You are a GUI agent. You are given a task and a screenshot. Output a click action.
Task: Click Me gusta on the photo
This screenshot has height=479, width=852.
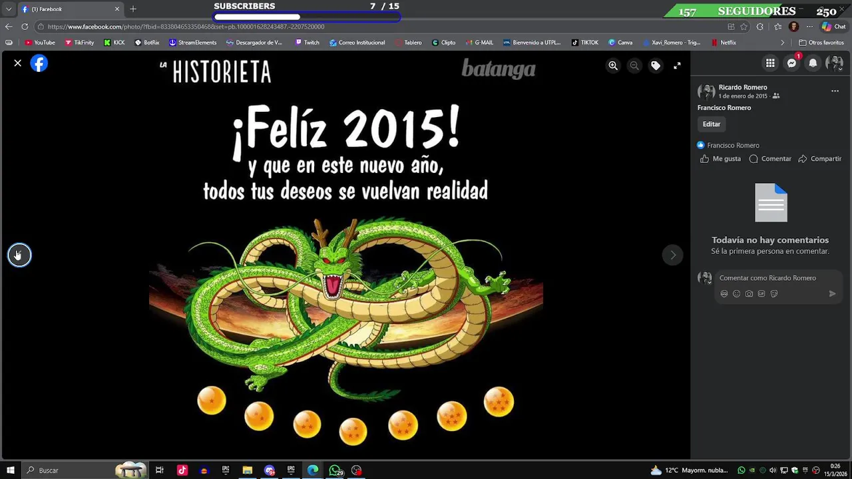click(x=720, y=159)
